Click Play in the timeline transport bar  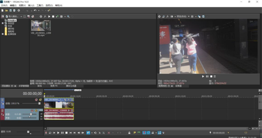(x=58, y=133)
